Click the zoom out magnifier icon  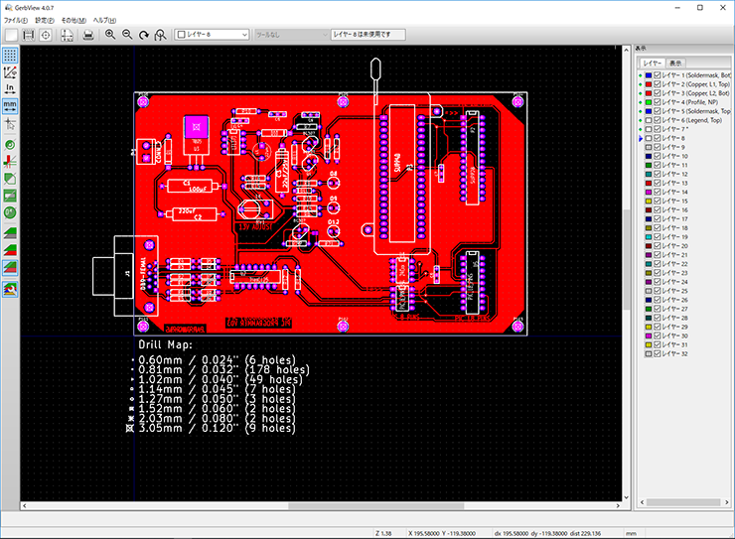tap(126, 35)
